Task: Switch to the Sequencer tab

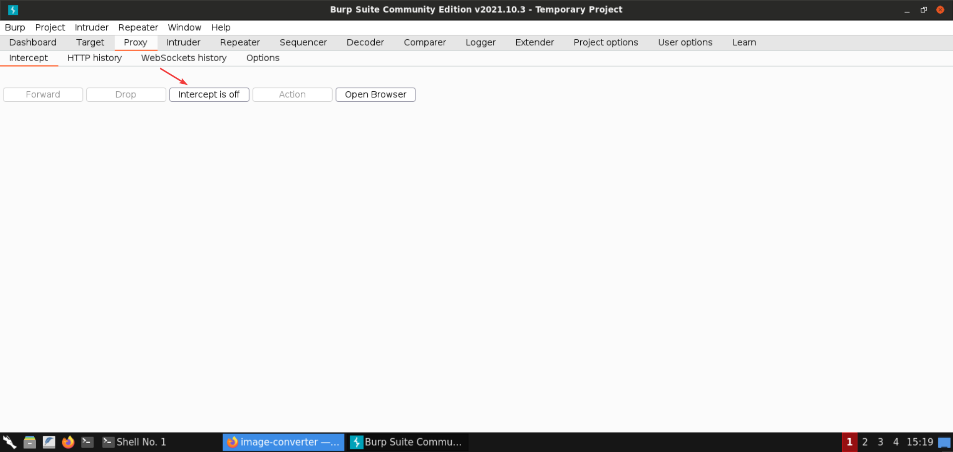Action: 303,43
